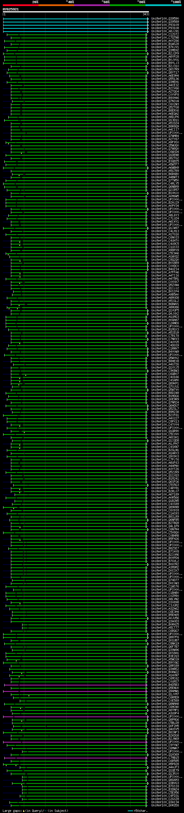Click the magenta alignment bar for UniRef100_C7MB15
Image resolution: width=184 pixels, height=813 pixels.
[76, 758]
